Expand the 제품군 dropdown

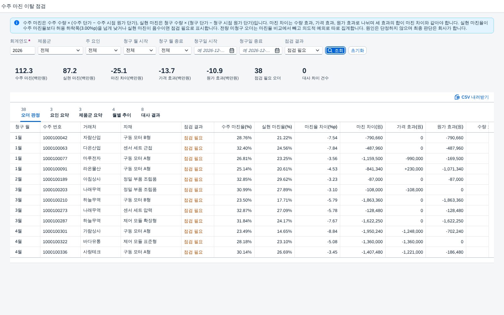[x=60, y=50]
